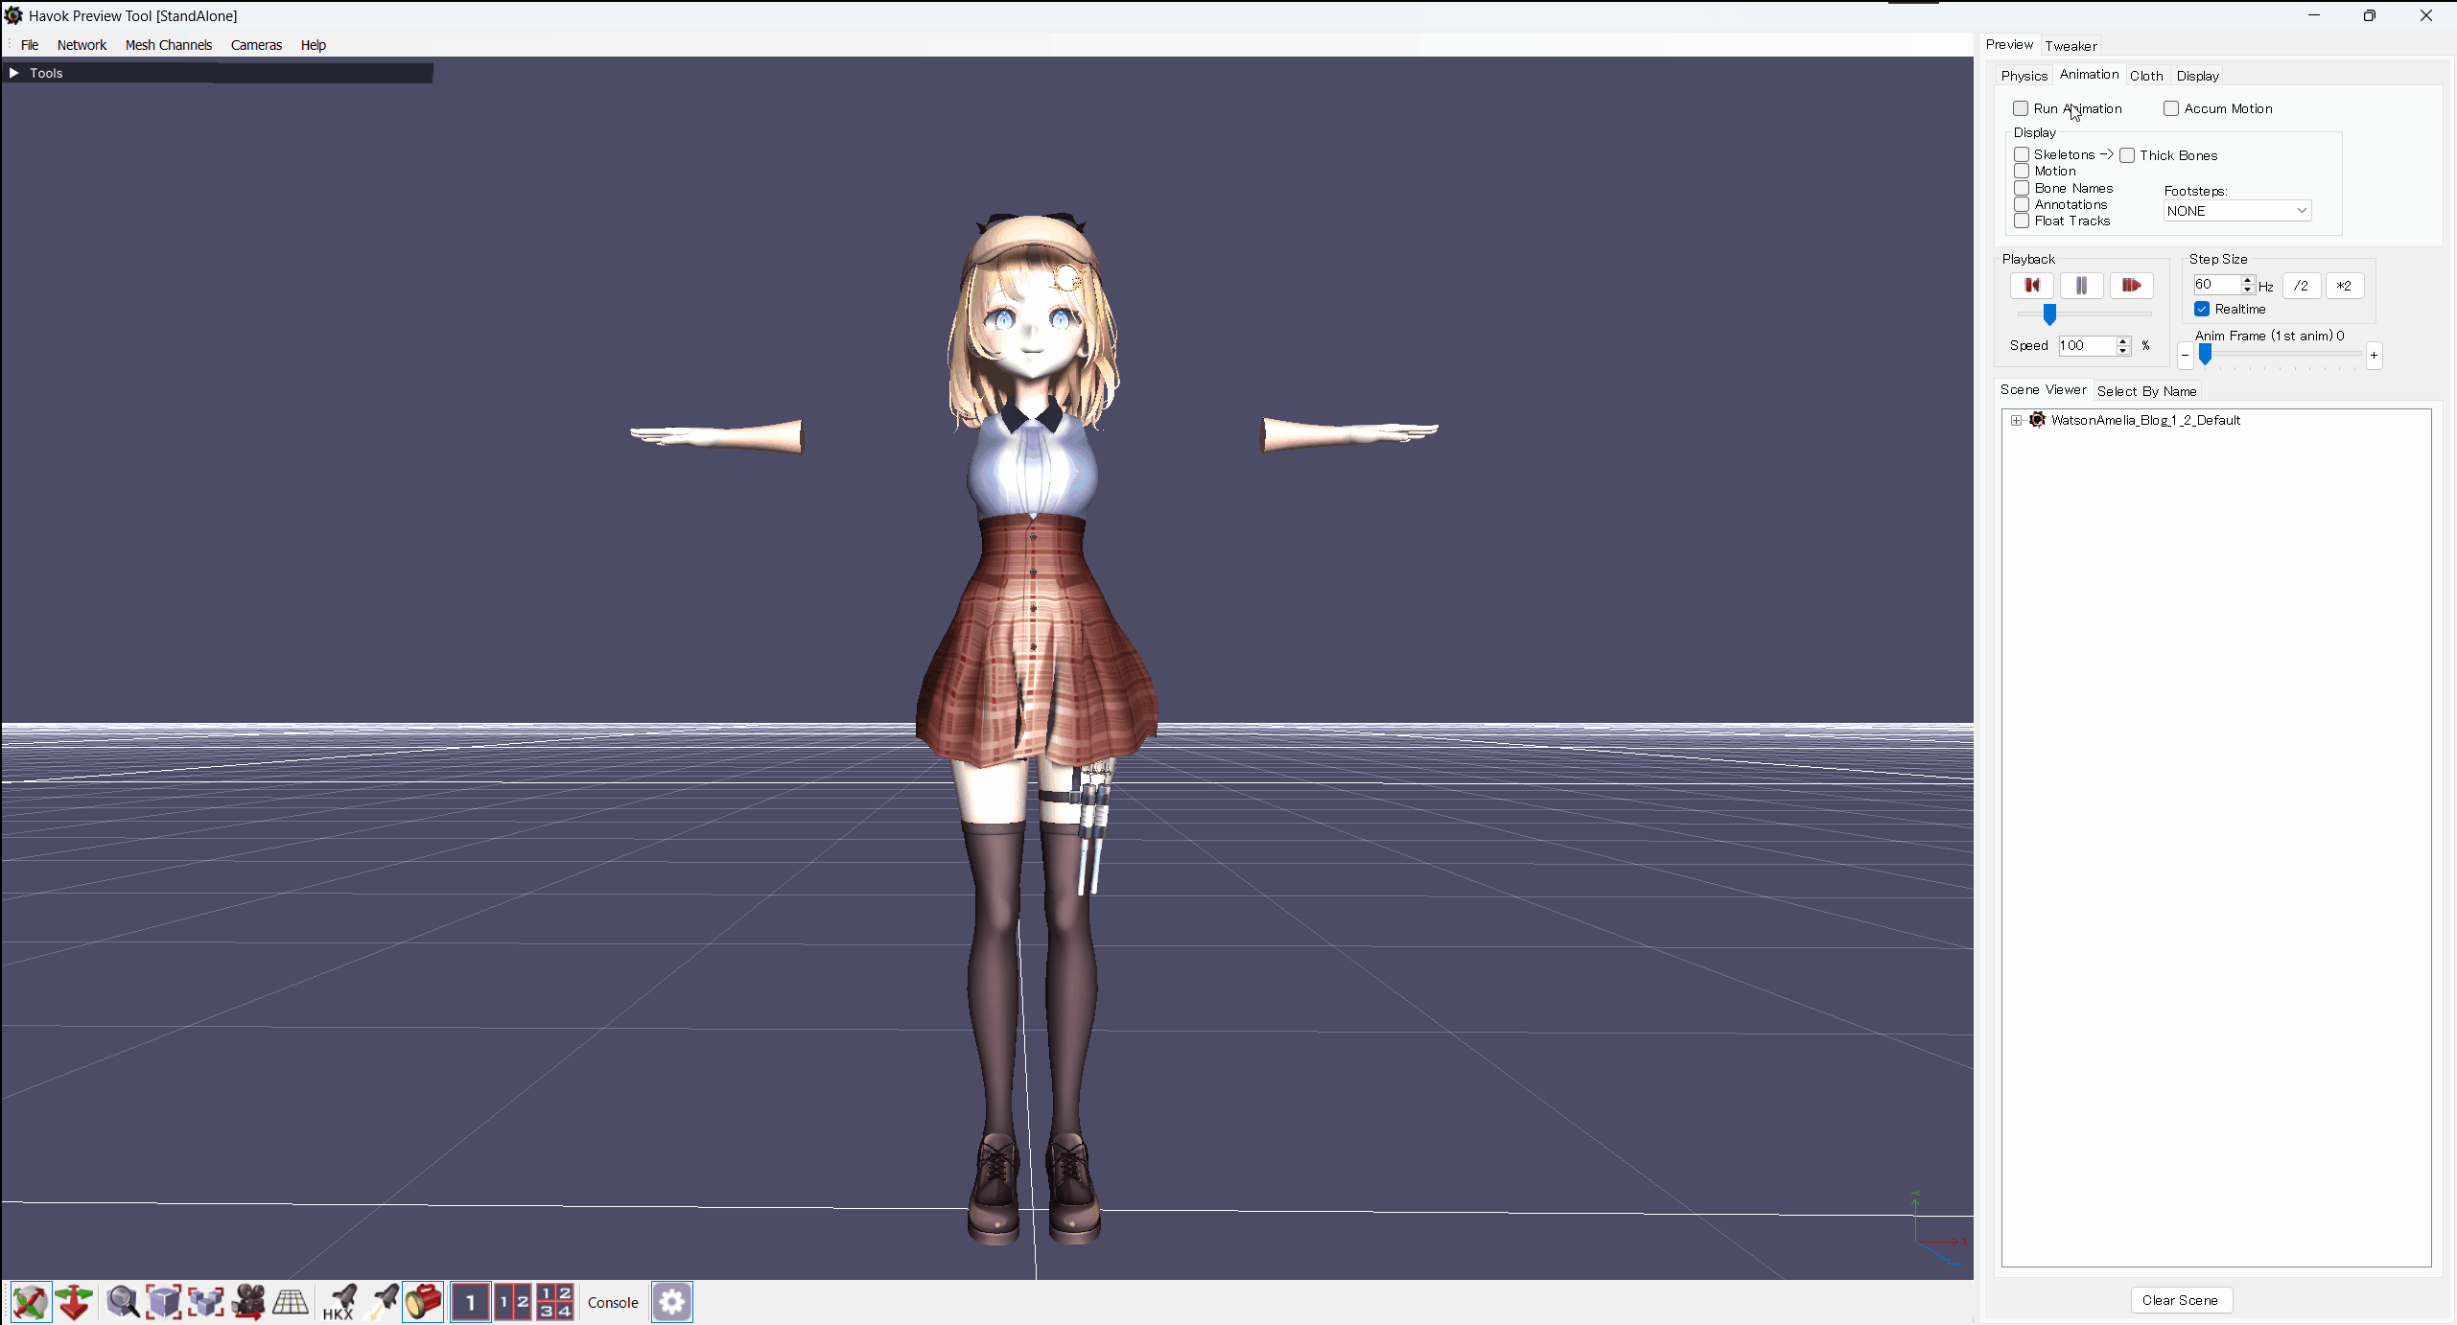This screenshot has width=2457, height=1325.
Task: Select the WatsonAmelia_Blog_1_2_Default tree item
Action: pyautogui.click(x=2145, y=420)
